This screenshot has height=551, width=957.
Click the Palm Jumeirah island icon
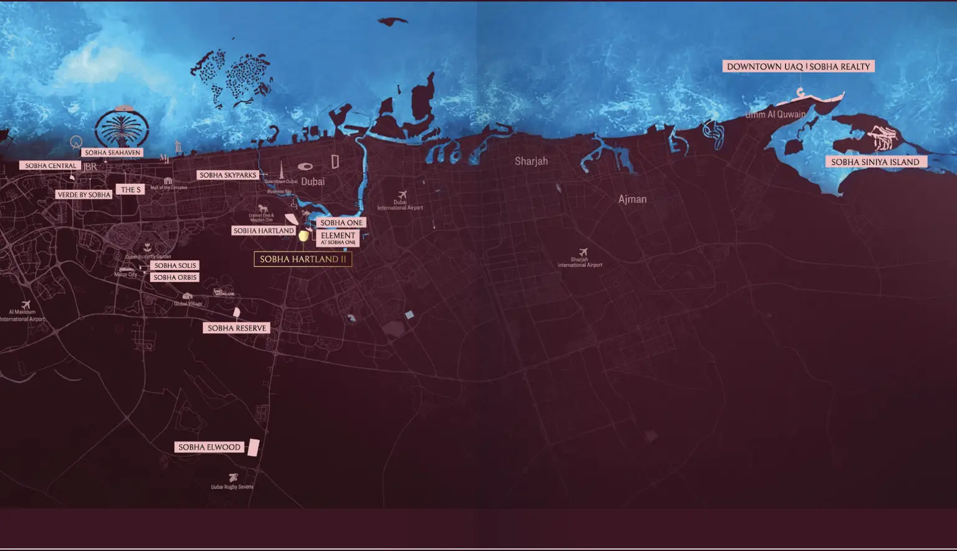click(123, 126)
